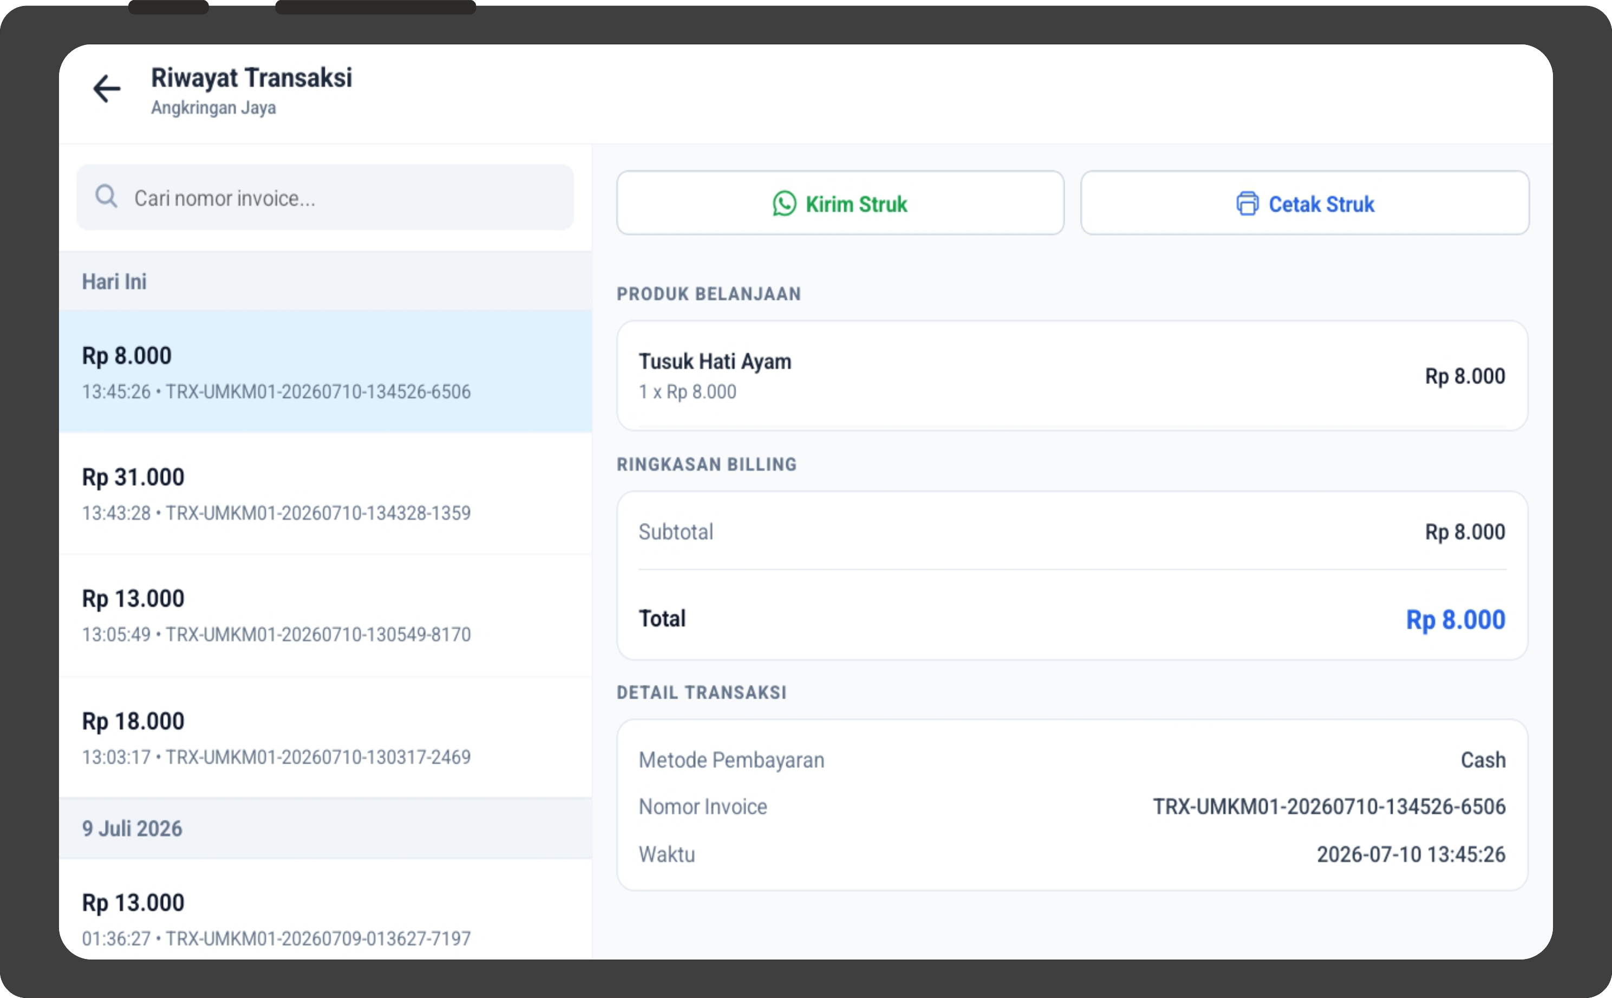The height and width of the screenshot is (998, 1612).
Task: Open the Rp 31.000 transaction row
Action: pos(325,494)
